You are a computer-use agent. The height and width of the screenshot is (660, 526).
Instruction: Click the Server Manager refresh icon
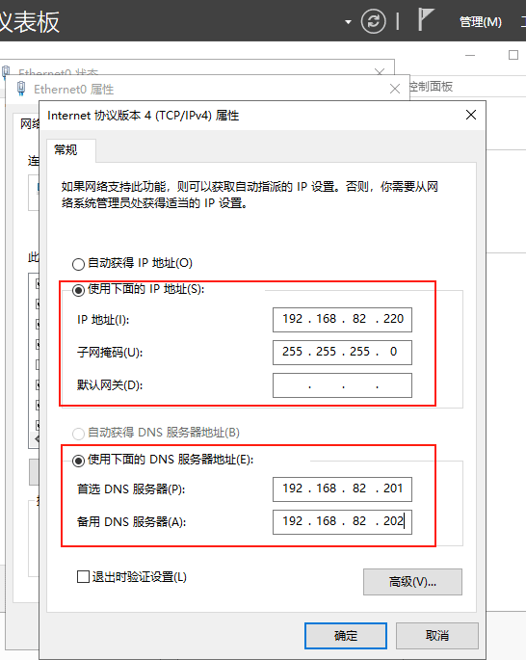coord(373,21)
